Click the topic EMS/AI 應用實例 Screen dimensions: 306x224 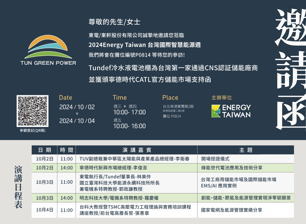coord(219,186)
